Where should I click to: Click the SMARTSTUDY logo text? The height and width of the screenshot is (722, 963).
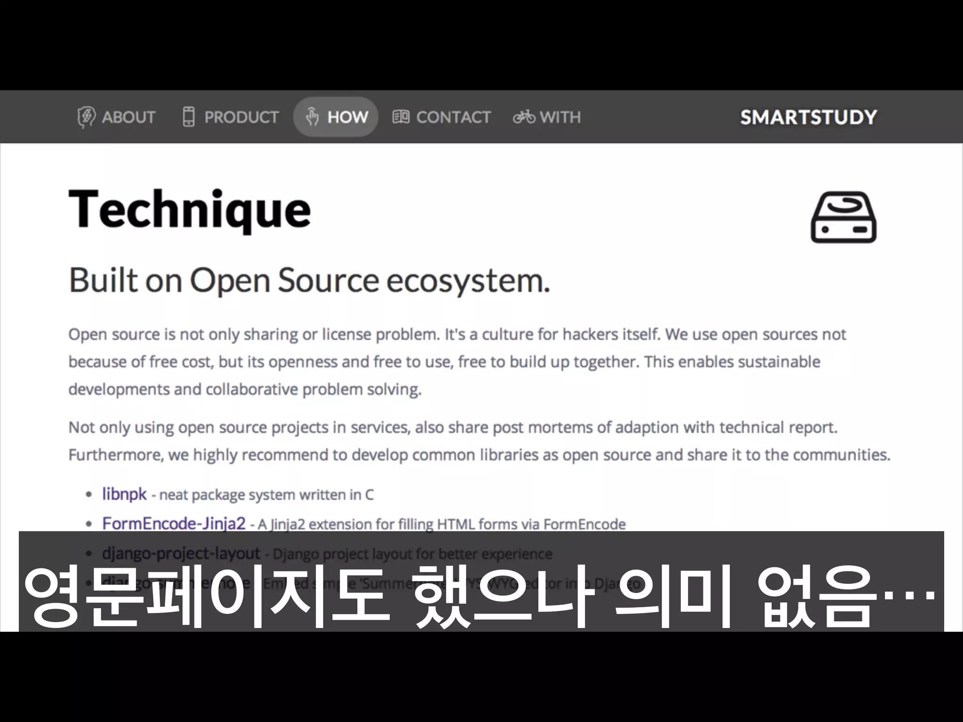[808, 117]
